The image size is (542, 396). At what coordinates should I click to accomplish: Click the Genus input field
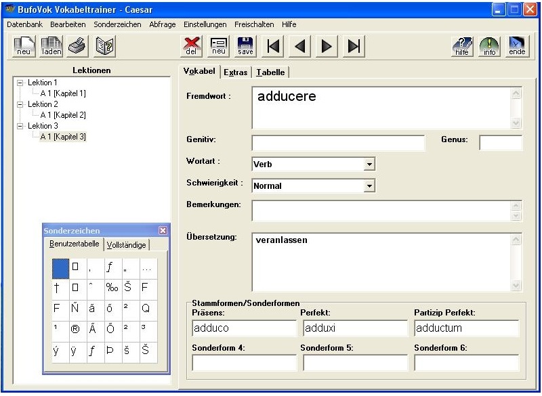[501, 143]
